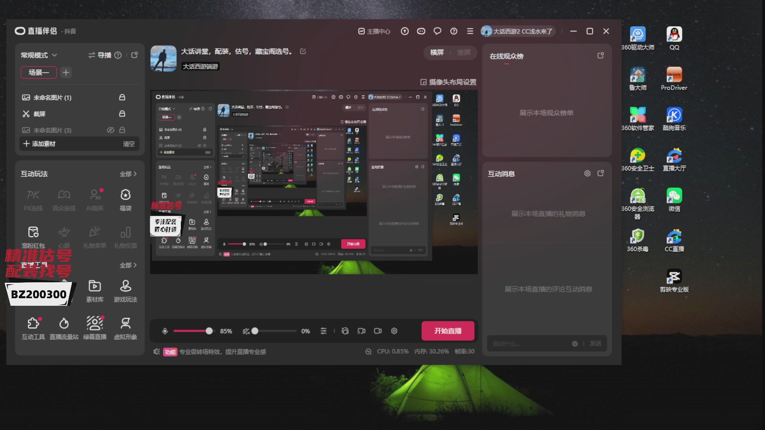Toggle lock on 未命名图片 (1) layer

point(122,98)
